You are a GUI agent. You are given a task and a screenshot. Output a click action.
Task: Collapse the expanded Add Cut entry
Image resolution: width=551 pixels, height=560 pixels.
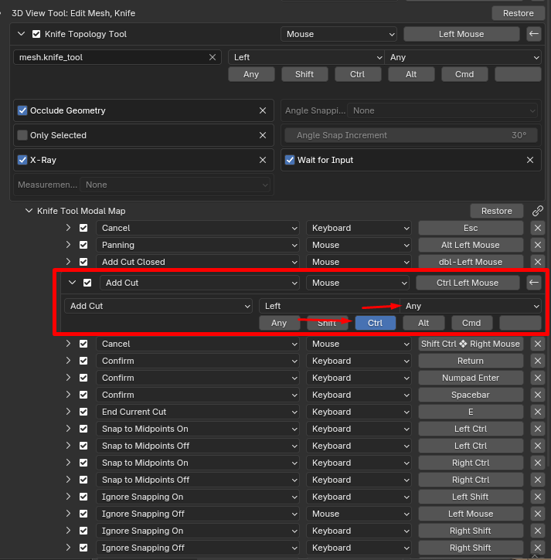pos(72,283)
